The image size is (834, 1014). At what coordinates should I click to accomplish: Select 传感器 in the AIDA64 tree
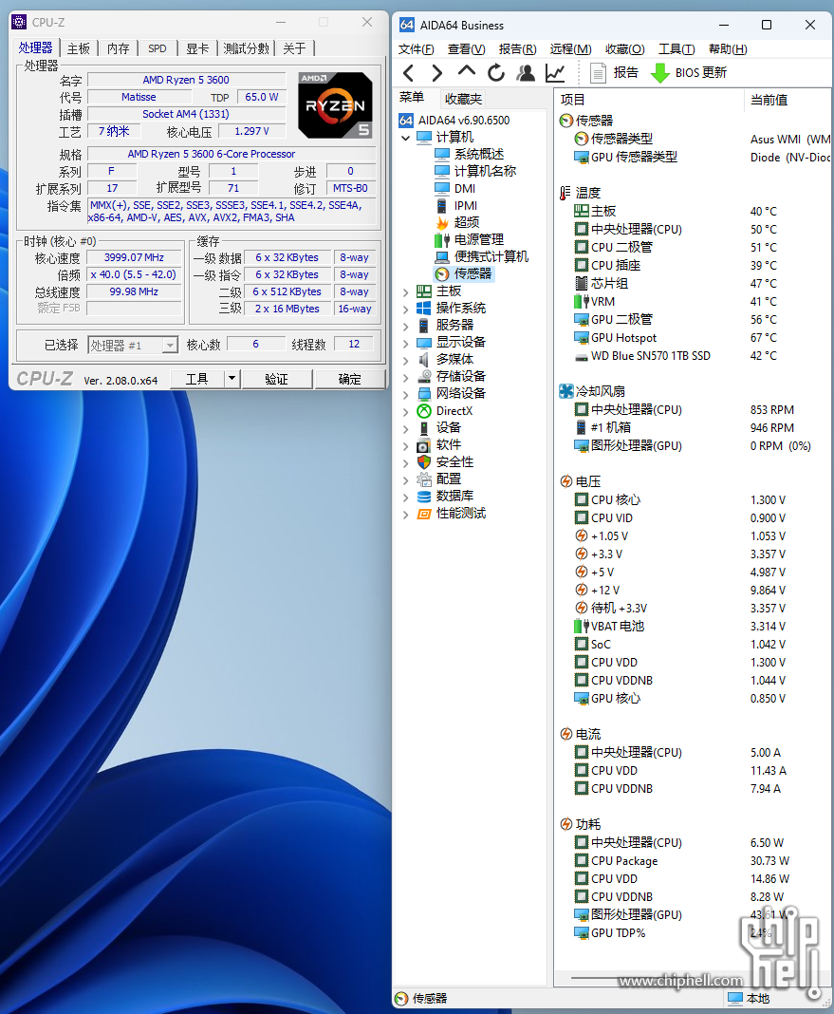[x=465, y=273]
